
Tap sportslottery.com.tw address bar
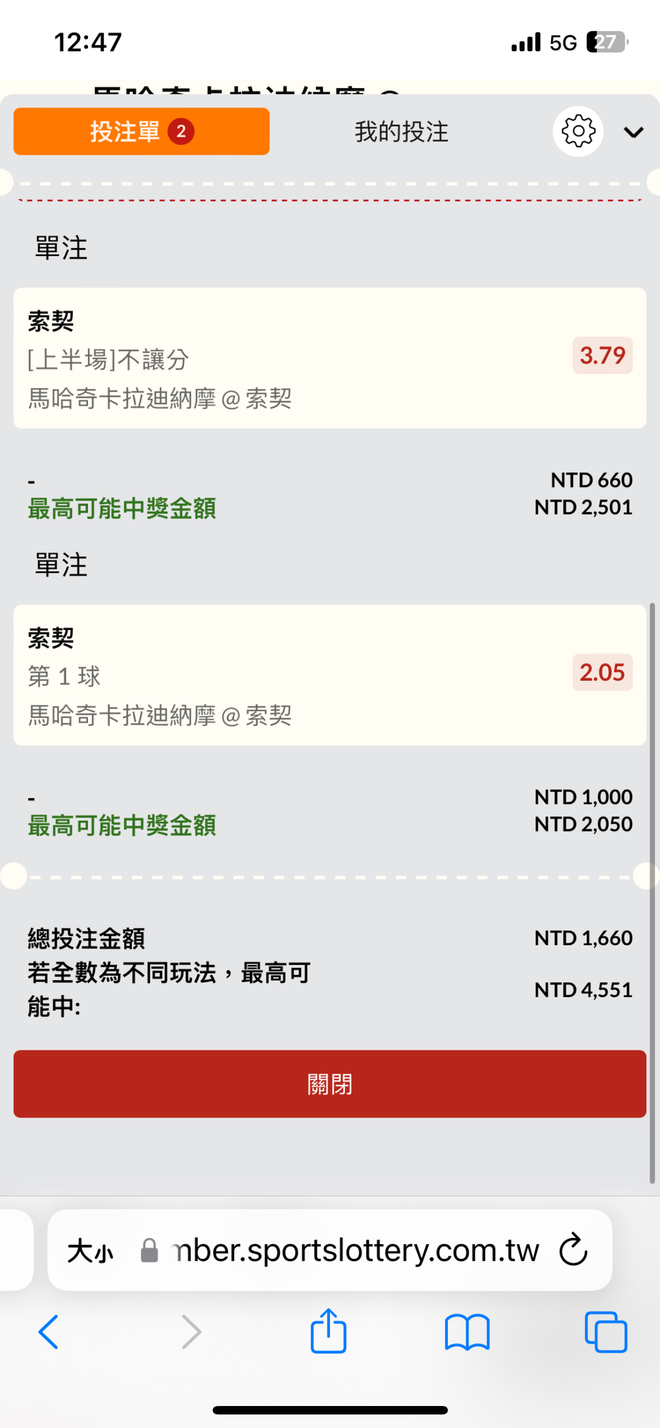(356, 1250)
